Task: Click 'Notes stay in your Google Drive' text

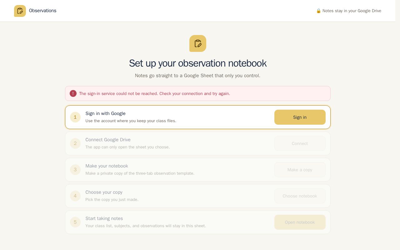Action: coord(352,11)
